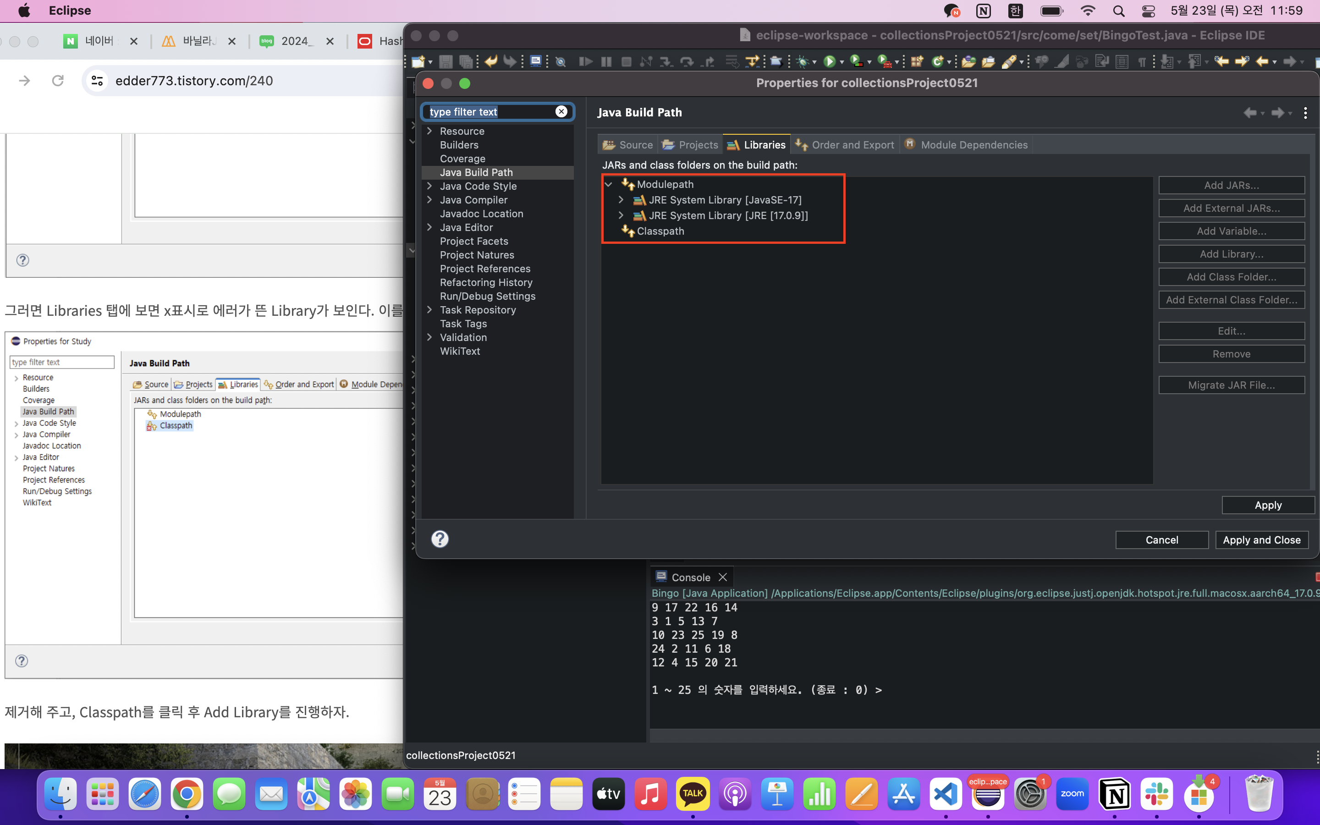The height and width of the screenshot is (825, 1320).
Task: Switch to the Module Dependencies tab
Action: pyautogui.click(x=966, y=144)
